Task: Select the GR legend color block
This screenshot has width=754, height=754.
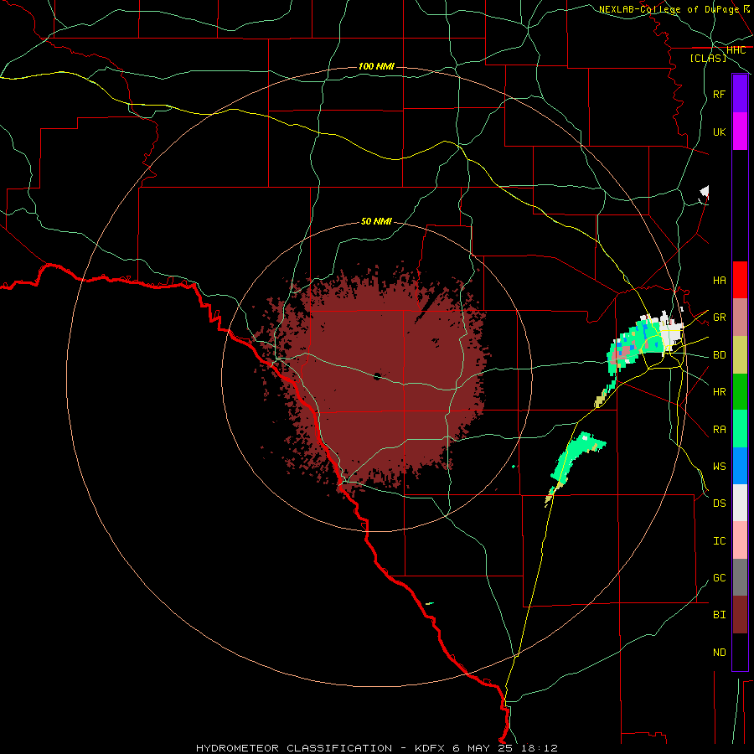Action: tap(740, 318)
